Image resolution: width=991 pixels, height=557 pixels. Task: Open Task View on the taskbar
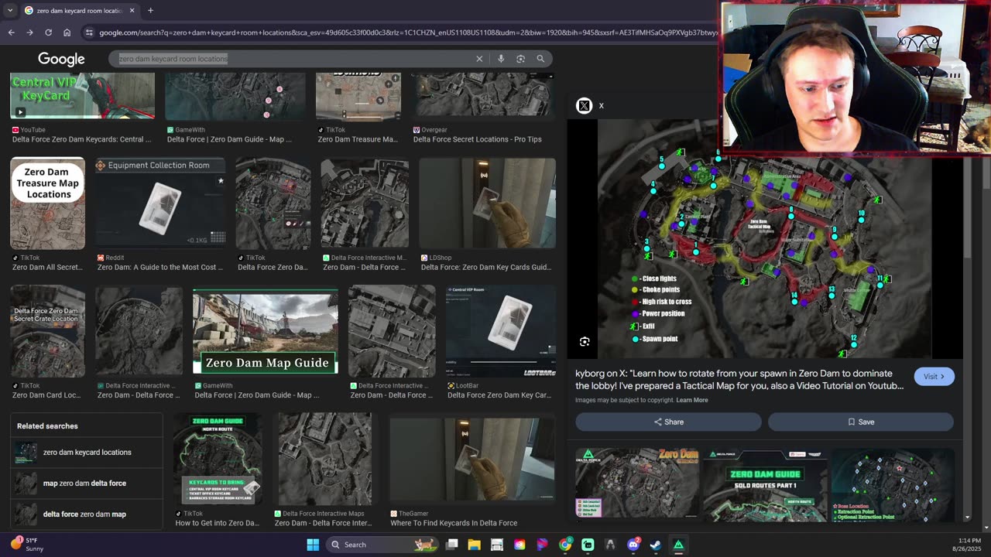pyautogui.click(x=451, y=545)
